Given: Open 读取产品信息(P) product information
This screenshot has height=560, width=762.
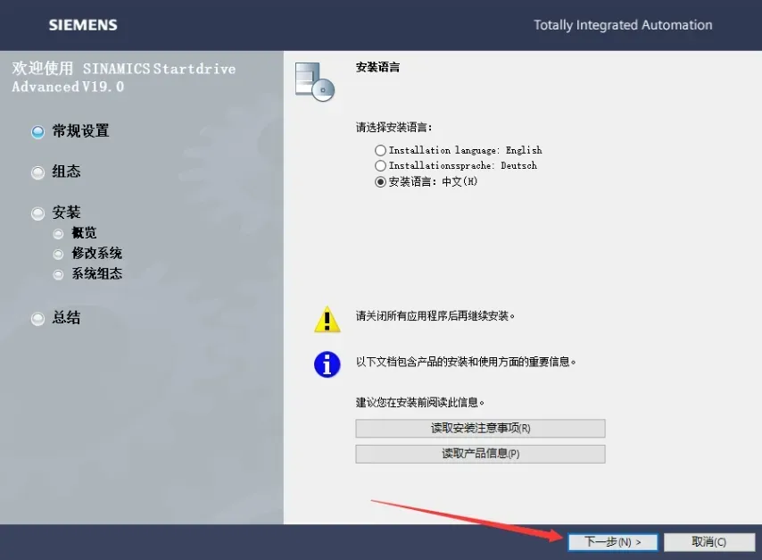Looking at the screenshot, I should 480,454.
